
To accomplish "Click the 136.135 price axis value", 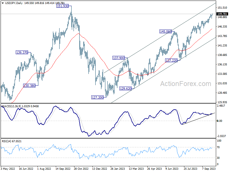I will tap(222, 64).
